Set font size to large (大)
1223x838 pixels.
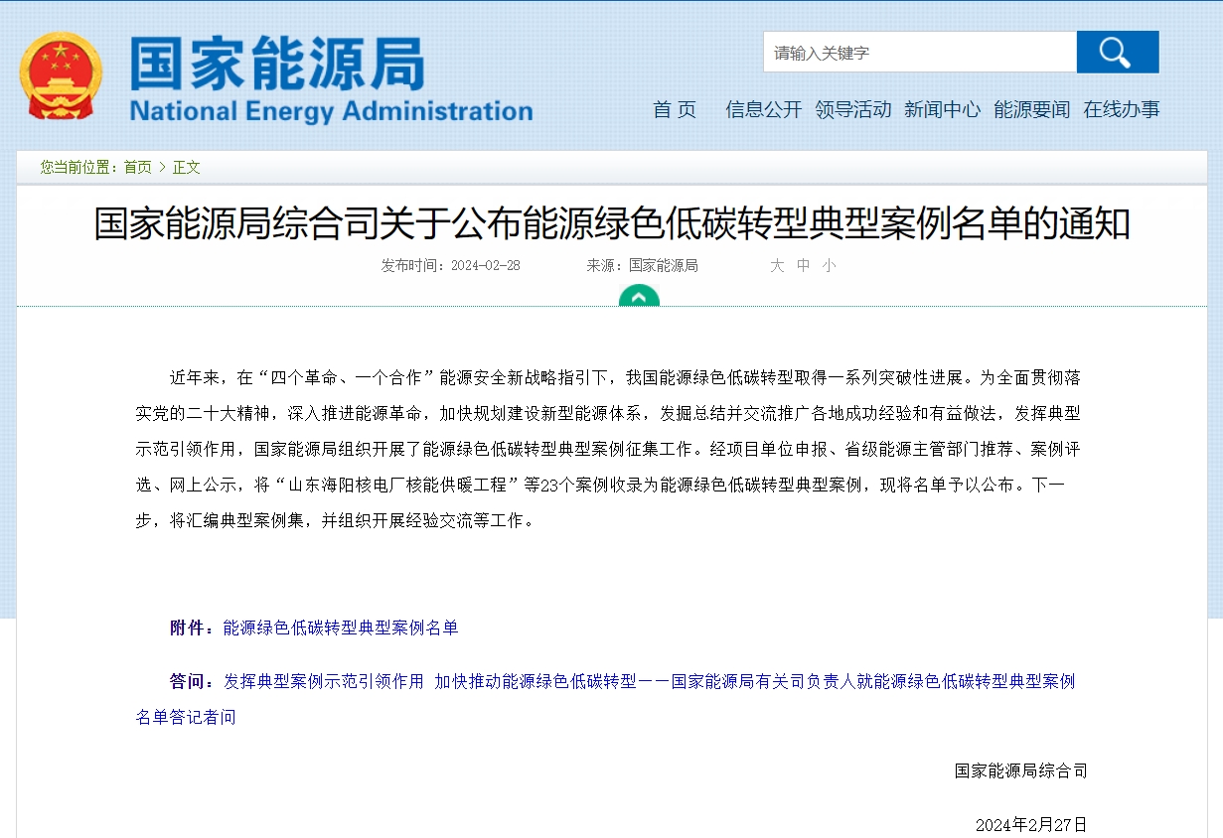pyautogui.click(x=777, y=266)
